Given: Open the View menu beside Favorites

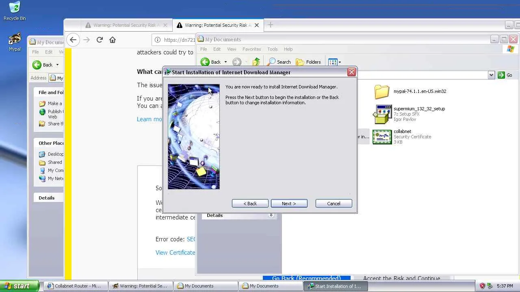Looking at the screenshot, I should point(232,49).
